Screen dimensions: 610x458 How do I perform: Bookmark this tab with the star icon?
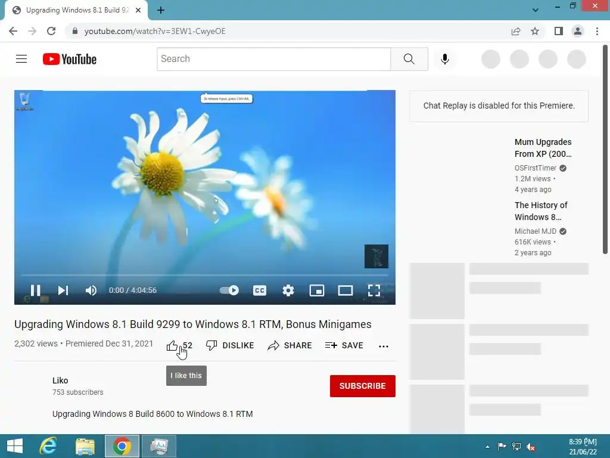tap(535, 31)
